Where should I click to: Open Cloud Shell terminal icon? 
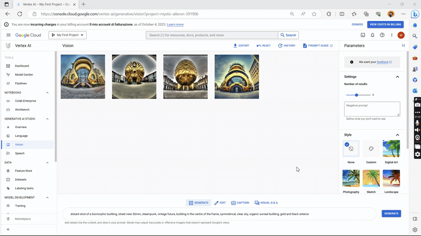point(363,35)
